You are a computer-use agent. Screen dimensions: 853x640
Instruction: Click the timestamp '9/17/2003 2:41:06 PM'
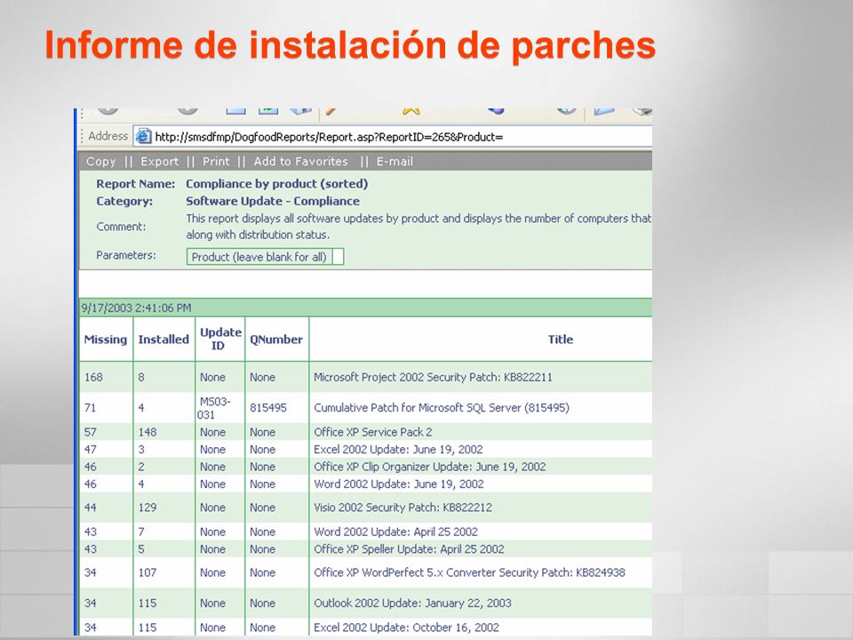pyautogui.click(x=137, y=308)
